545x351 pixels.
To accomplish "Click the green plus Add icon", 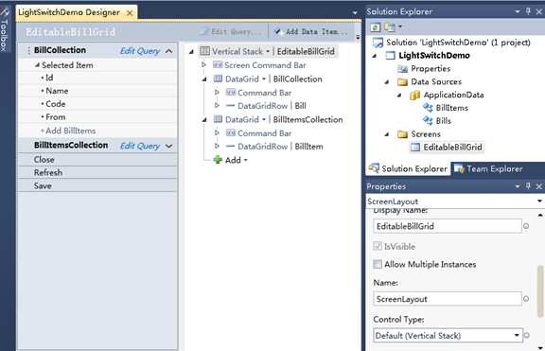I will coord(218,160).
